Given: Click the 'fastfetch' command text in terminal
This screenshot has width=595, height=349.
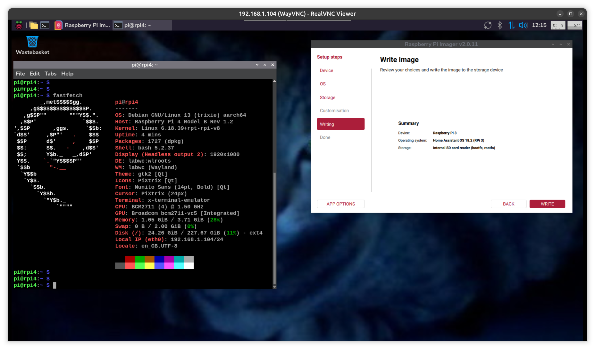Looking at the screenshot, I should tap(68, 95).
